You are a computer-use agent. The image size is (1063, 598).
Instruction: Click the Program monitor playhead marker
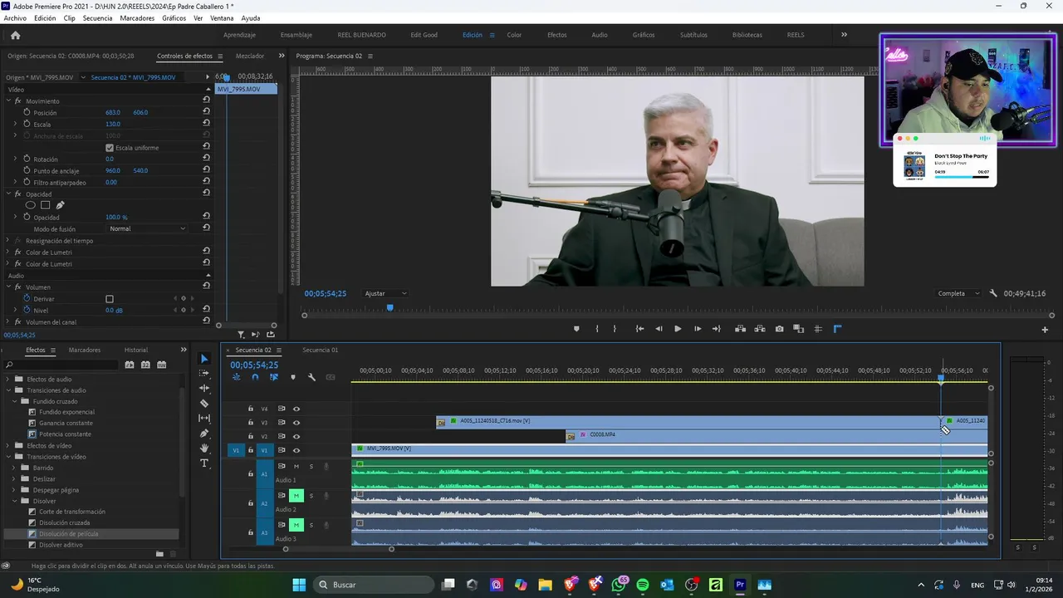click(x=389, y=308)
